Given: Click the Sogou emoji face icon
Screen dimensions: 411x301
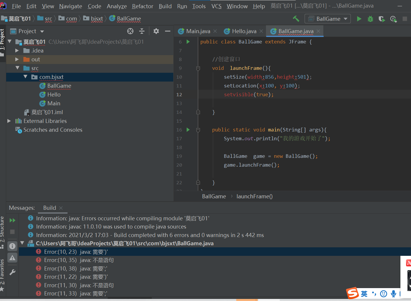Looking at the screenshot, I should 383,294.
